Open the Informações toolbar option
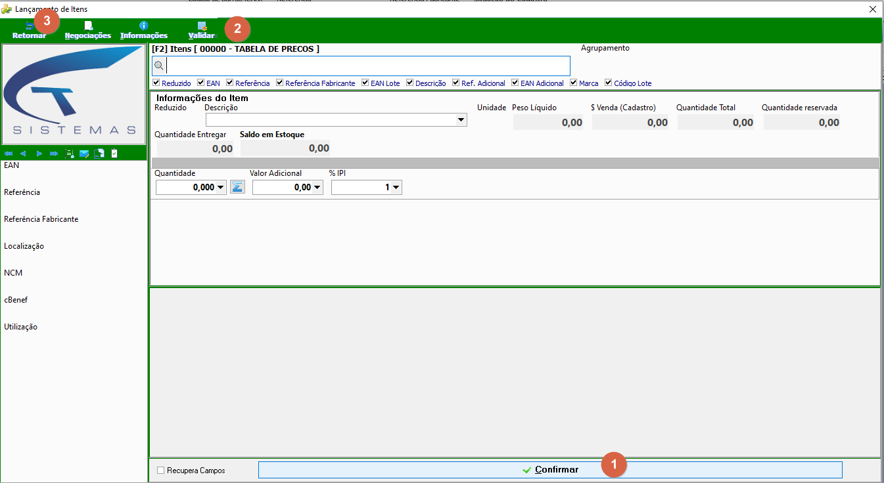The height and width of the screenshot is (483, 884). [x=144, y=30]
